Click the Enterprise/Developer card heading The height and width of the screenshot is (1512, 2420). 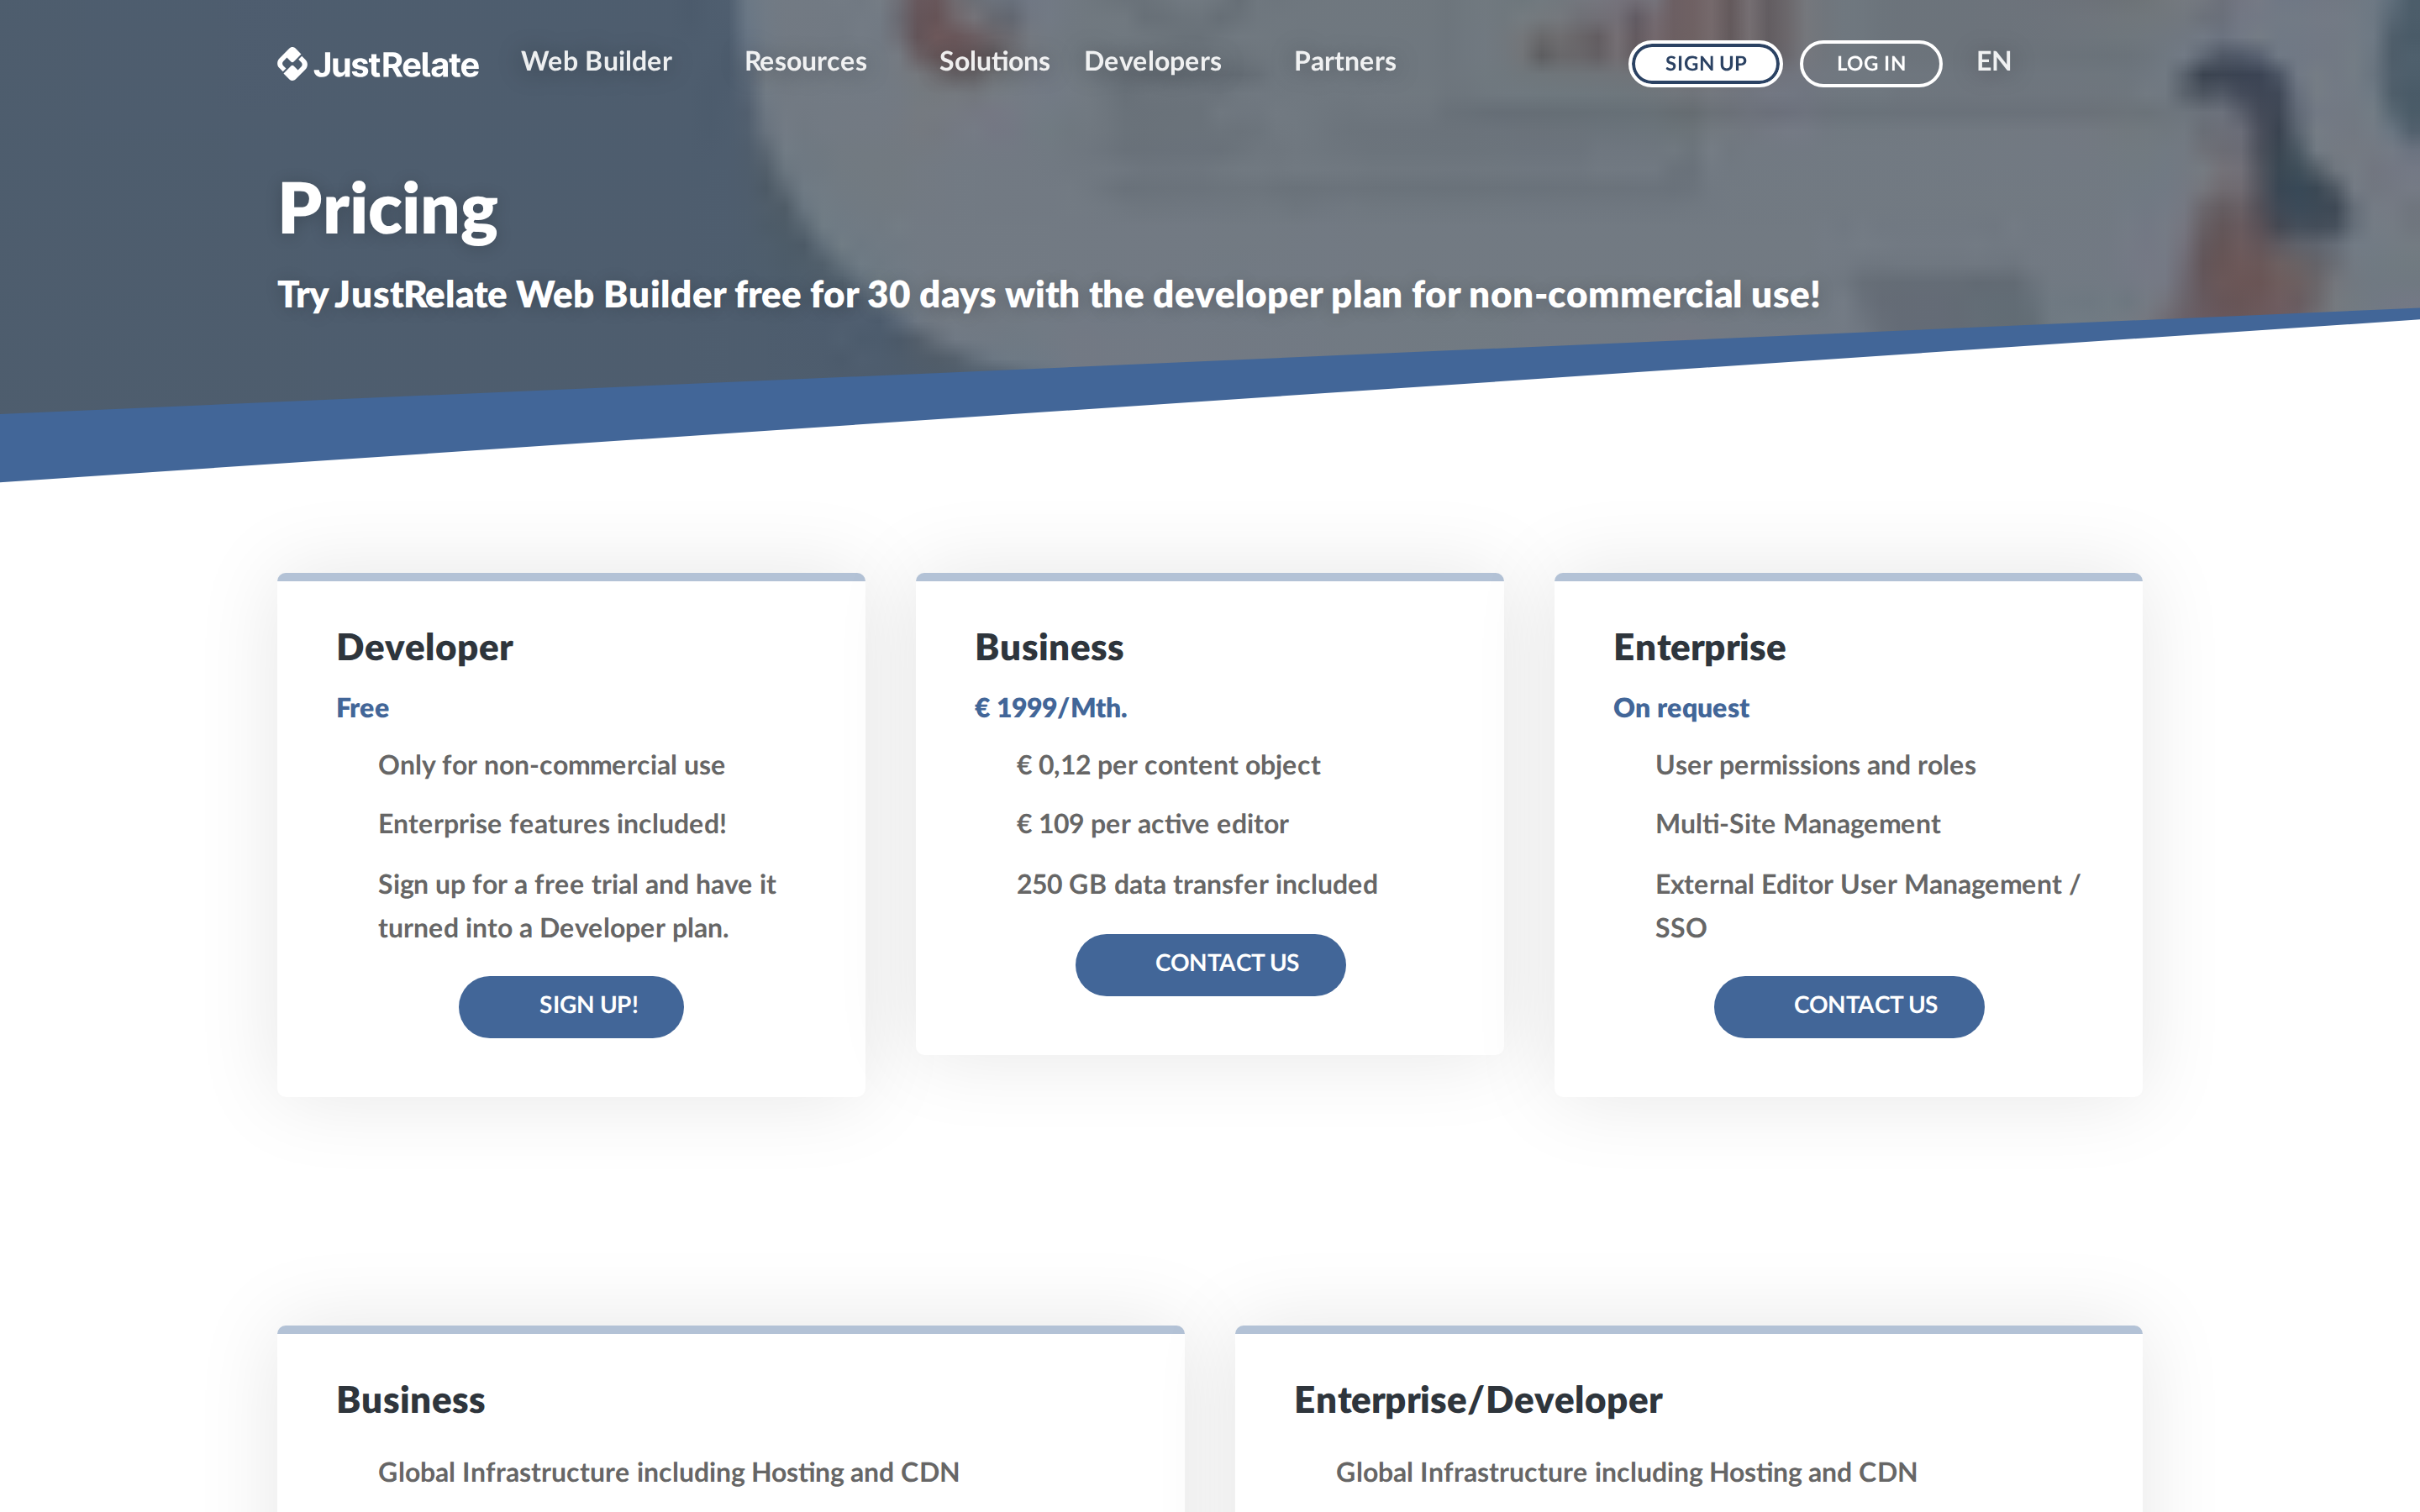coord(1478,1400)
